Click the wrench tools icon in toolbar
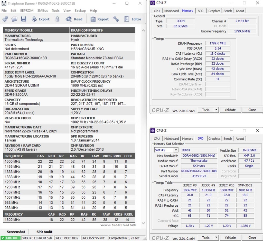263x241 pixels. [x=116, y=19]
